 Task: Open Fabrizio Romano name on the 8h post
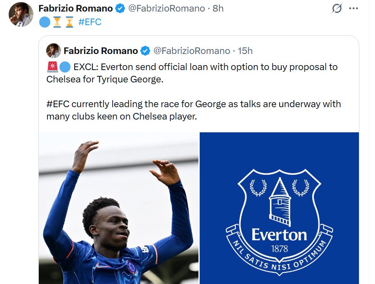point(75,8)
